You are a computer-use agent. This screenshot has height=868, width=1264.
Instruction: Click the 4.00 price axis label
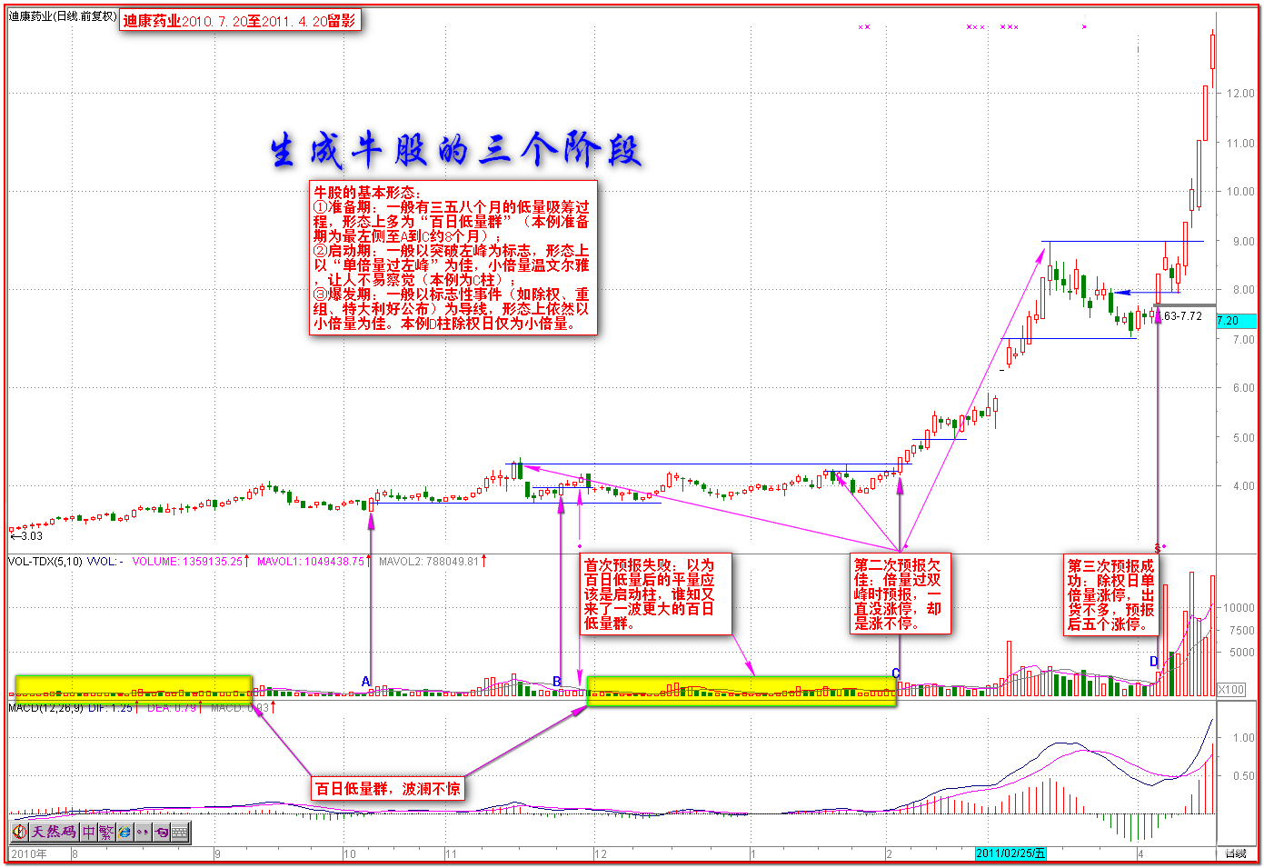point(1243,486)
